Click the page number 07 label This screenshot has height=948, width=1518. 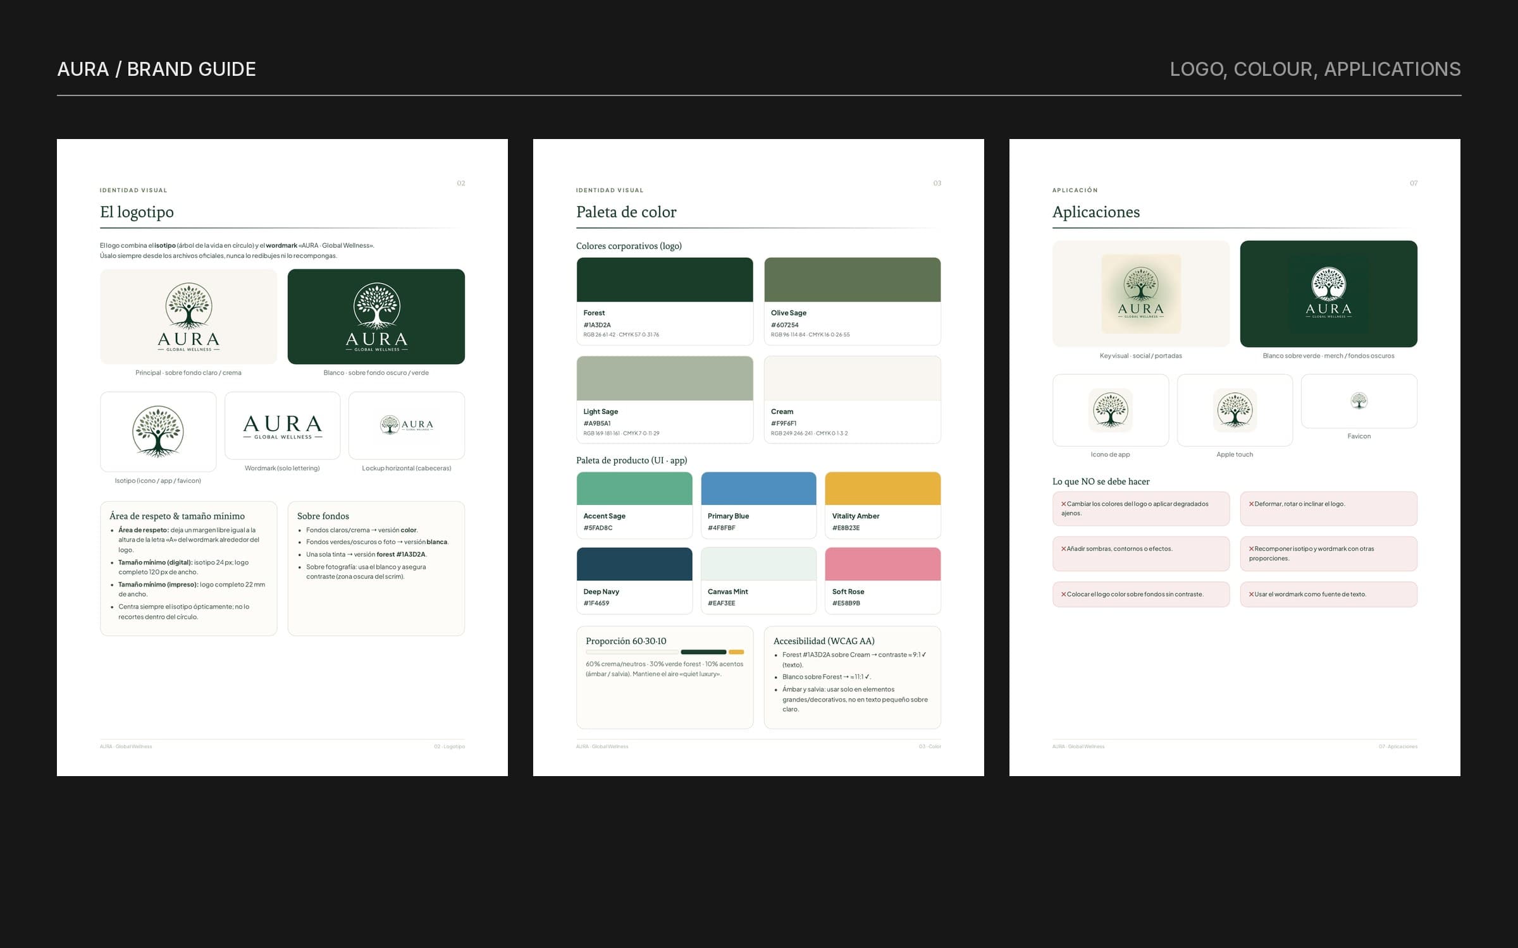[1414, 183]
